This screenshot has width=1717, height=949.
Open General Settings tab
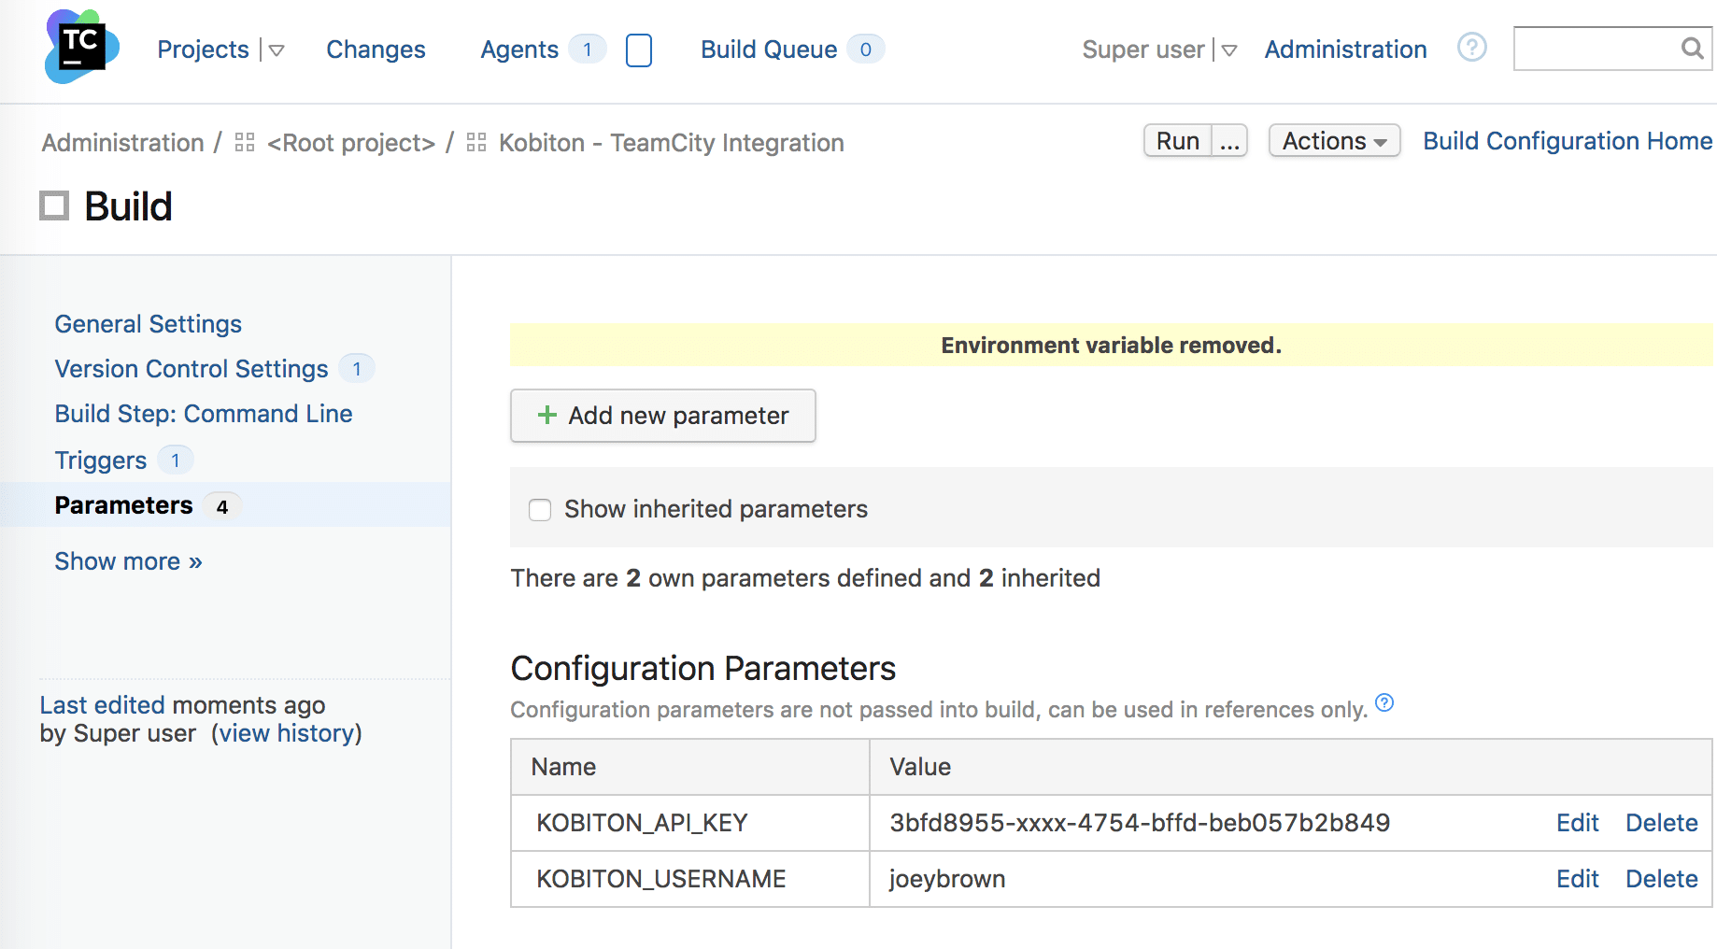(148, 324)
